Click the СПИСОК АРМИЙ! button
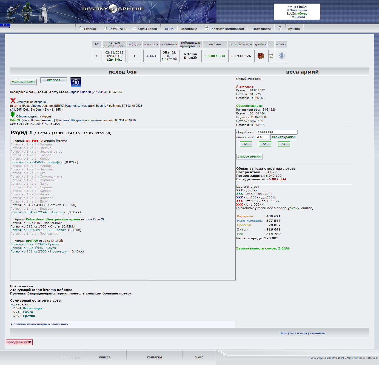This screenshot has width=379, height=365. click(x=249, y=156)
